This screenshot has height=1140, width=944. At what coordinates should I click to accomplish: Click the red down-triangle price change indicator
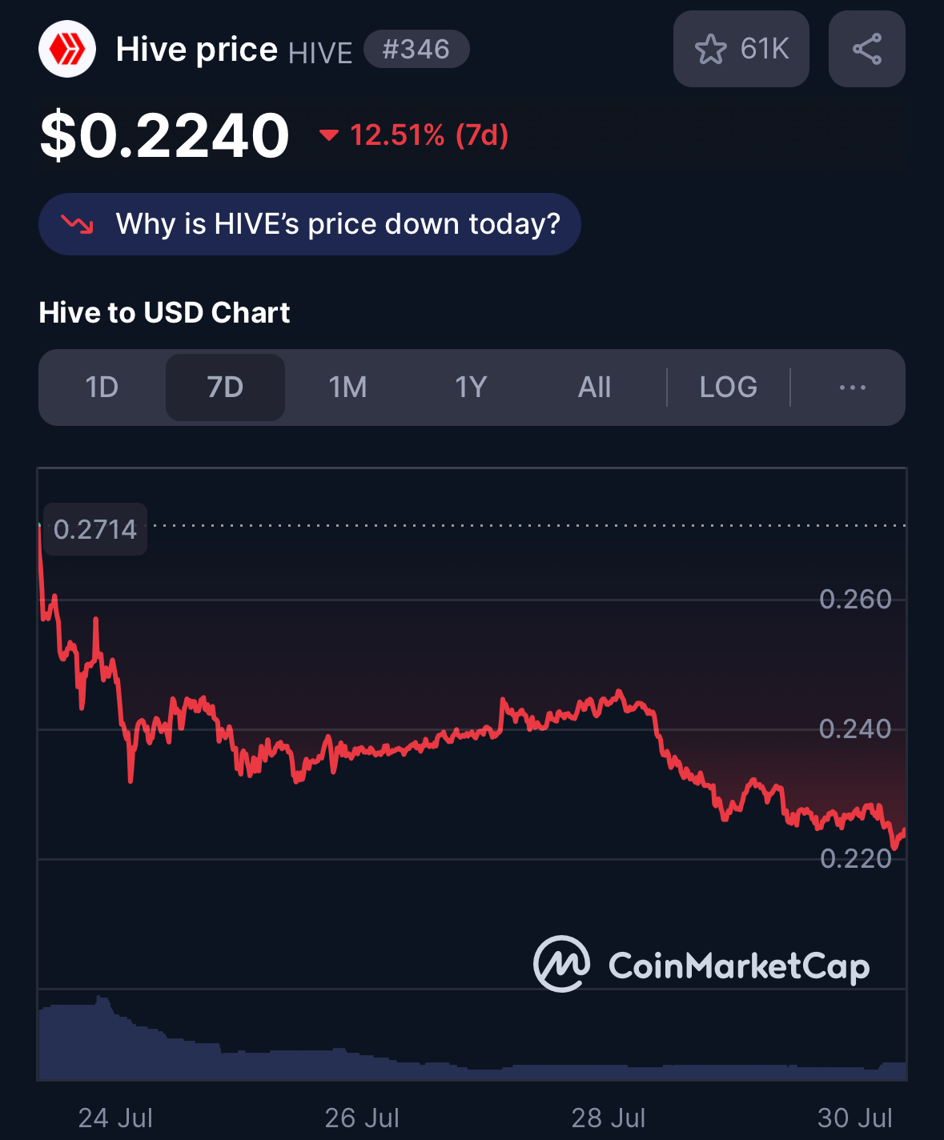click(328, 135)
